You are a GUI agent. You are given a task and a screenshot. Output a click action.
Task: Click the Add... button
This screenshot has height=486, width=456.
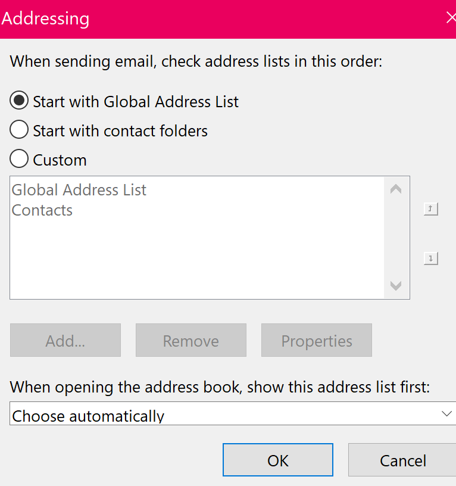coord(65,340)
